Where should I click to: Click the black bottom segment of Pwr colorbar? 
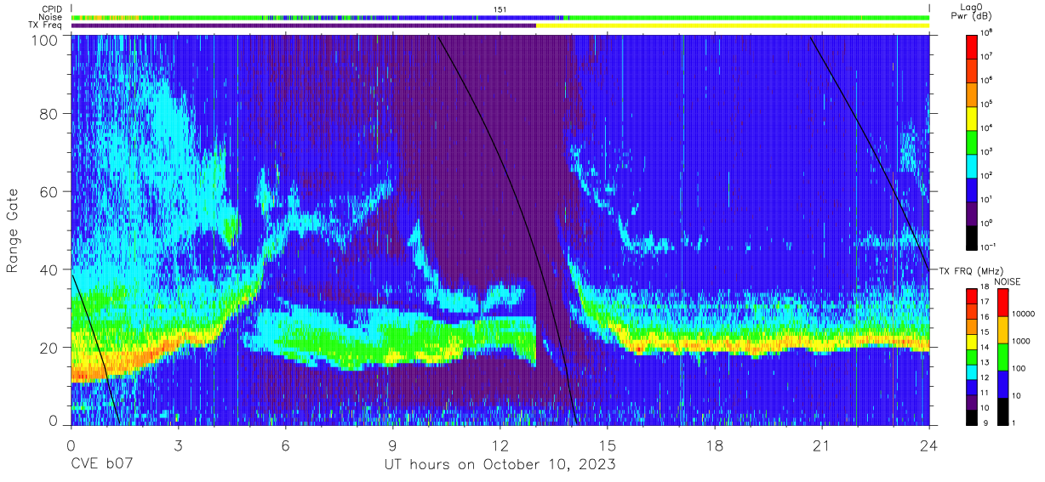tap(972, 236)
